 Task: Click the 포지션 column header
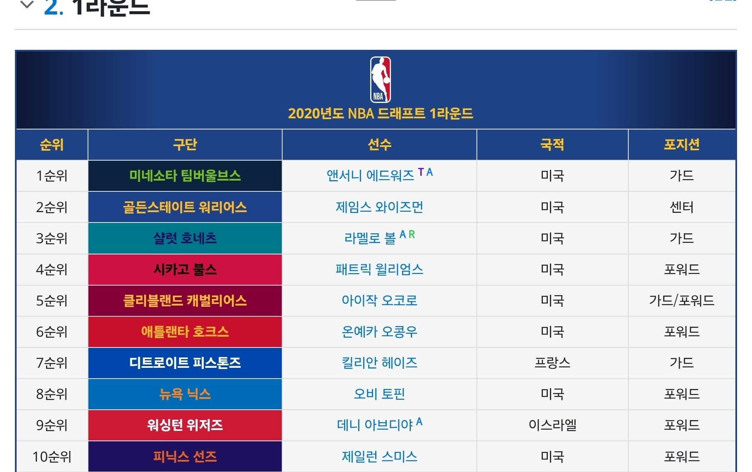click(682, 144)
